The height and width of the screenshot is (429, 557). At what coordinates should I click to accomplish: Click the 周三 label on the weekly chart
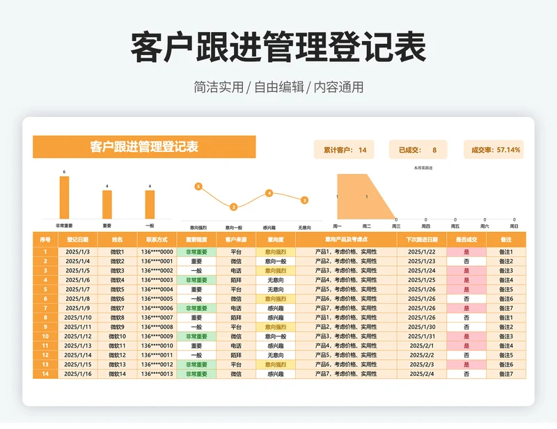pyautogui.click(x=396, y=226)
